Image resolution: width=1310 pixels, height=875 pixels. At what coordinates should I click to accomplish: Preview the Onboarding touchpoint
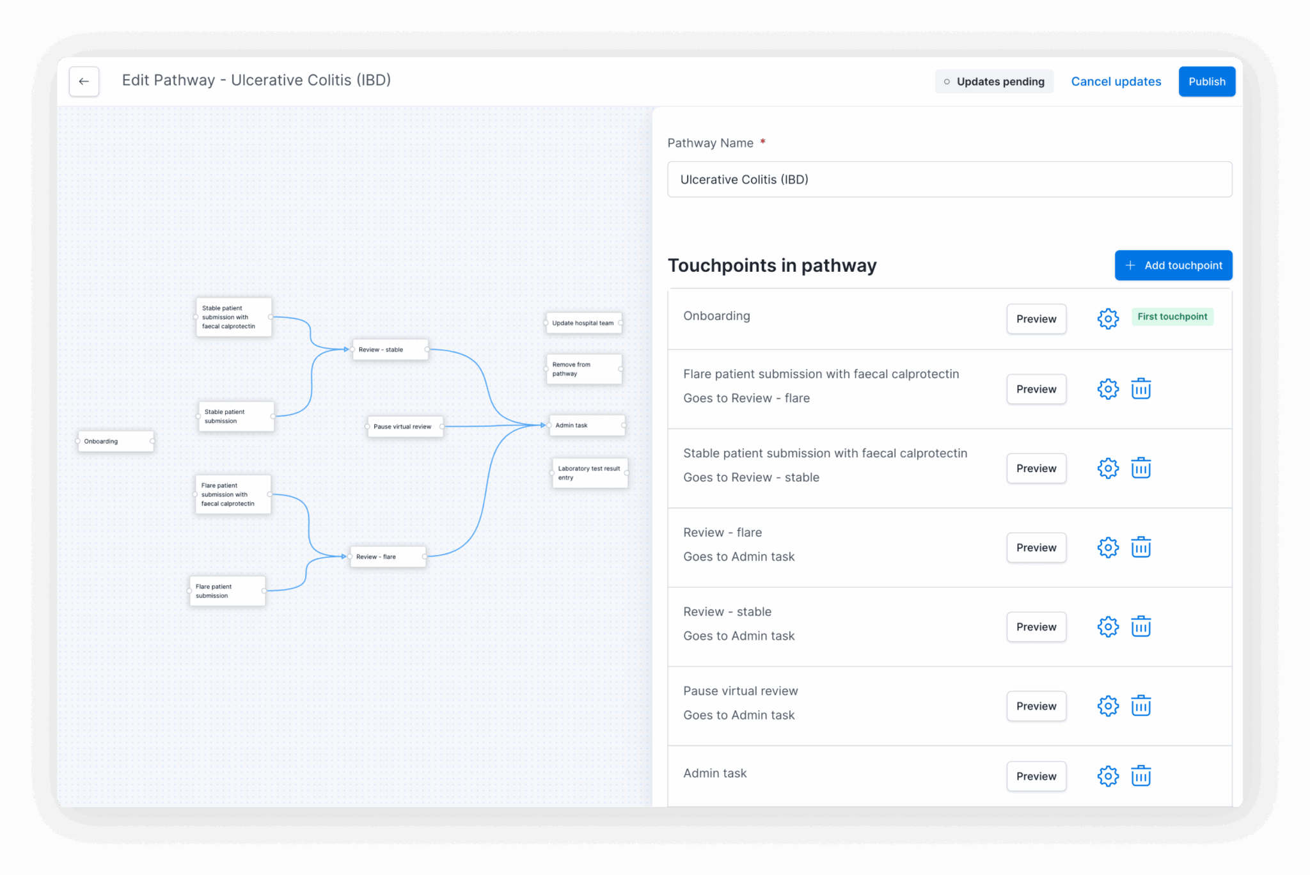pyautogui.click(x=1036, y=319)
